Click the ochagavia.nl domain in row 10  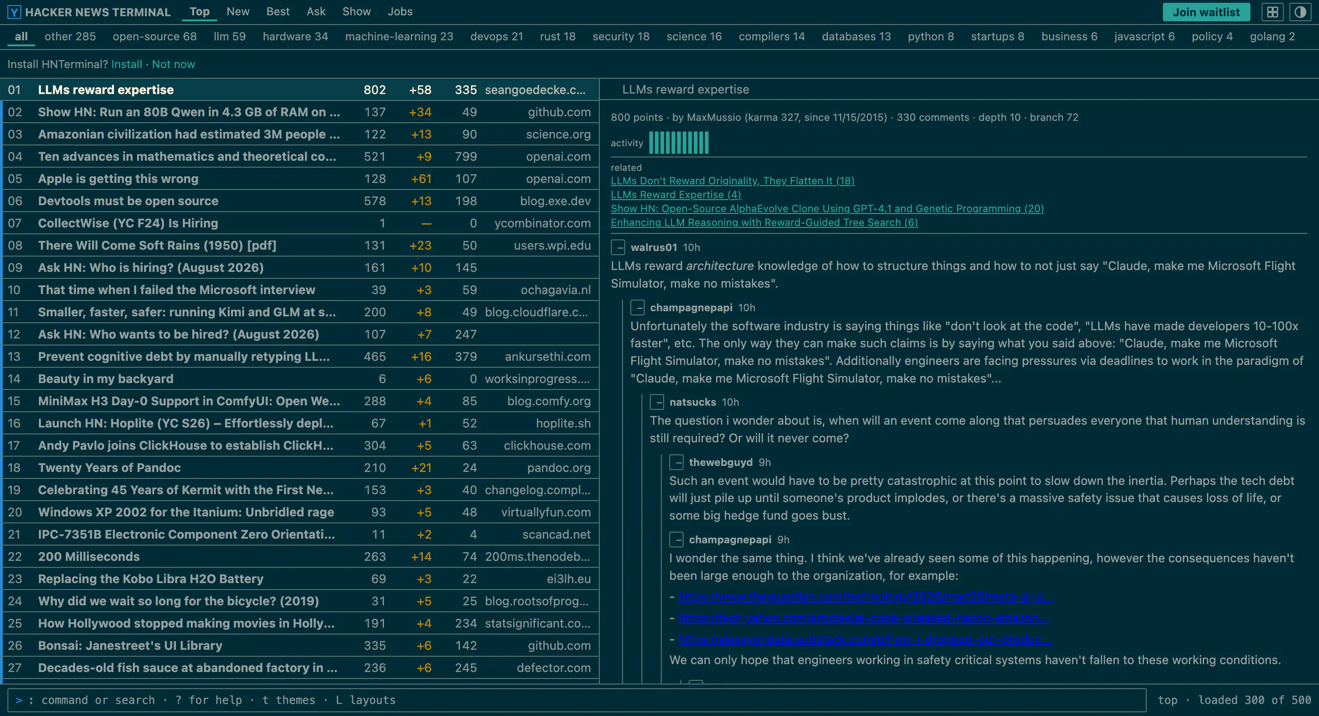pyautogui.click(x=556, y=290)
